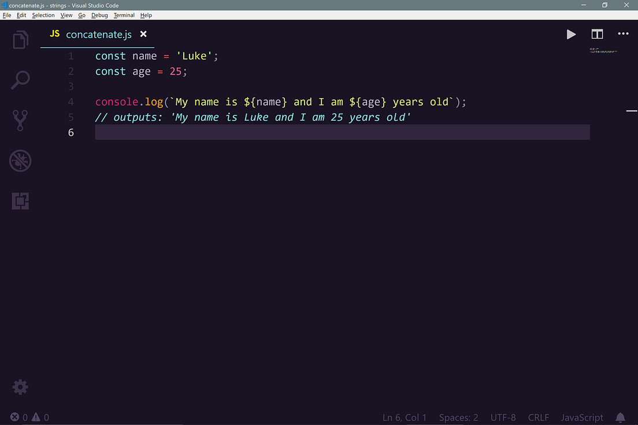Viewport: 638px width, 425px height.
Task: Close the concatenate.js tab
Action: (x=143, y=34)
